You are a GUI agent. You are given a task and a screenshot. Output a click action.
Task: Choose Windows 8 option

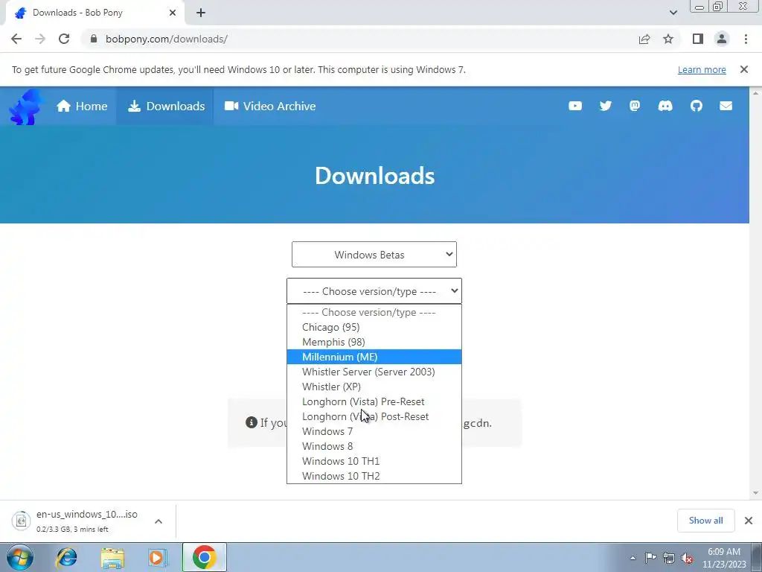[374, 446]
